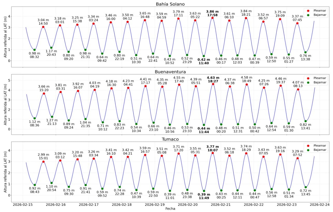Select the 3.86 m high tide point at 17:58

(212, 18)
